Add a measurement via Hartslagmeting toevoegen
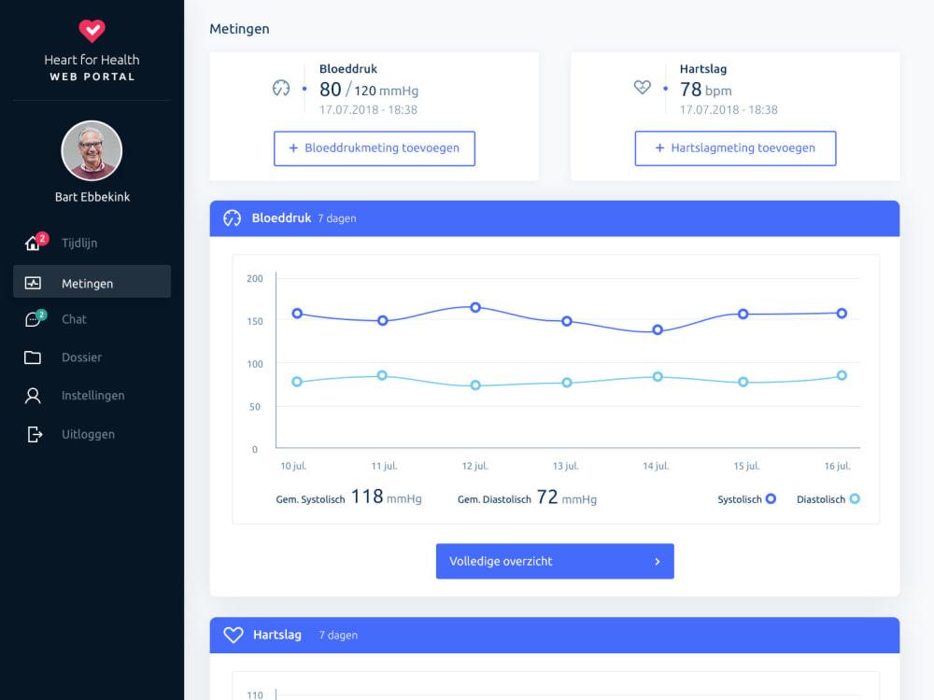This screenshot has width=934, height=700. pyautogui.click(x=735, y=148)
